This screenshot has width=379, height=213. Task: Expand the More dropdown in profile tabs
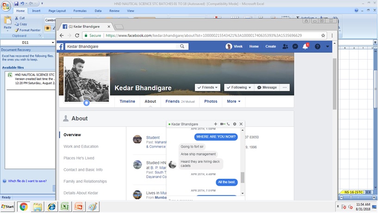233,101
